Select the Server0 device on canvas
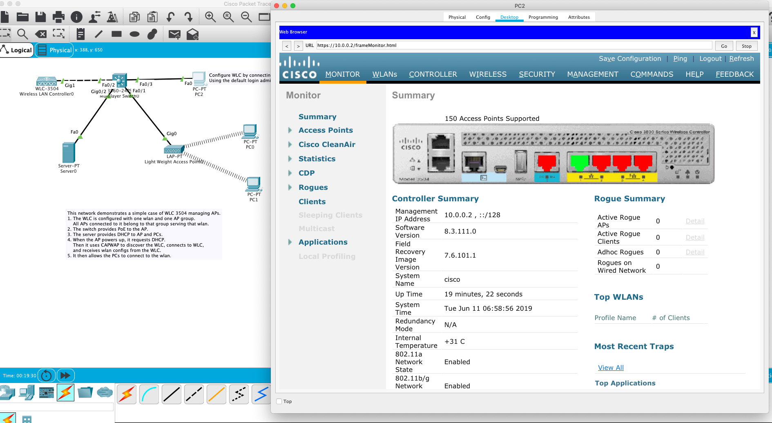 point(69,152)
